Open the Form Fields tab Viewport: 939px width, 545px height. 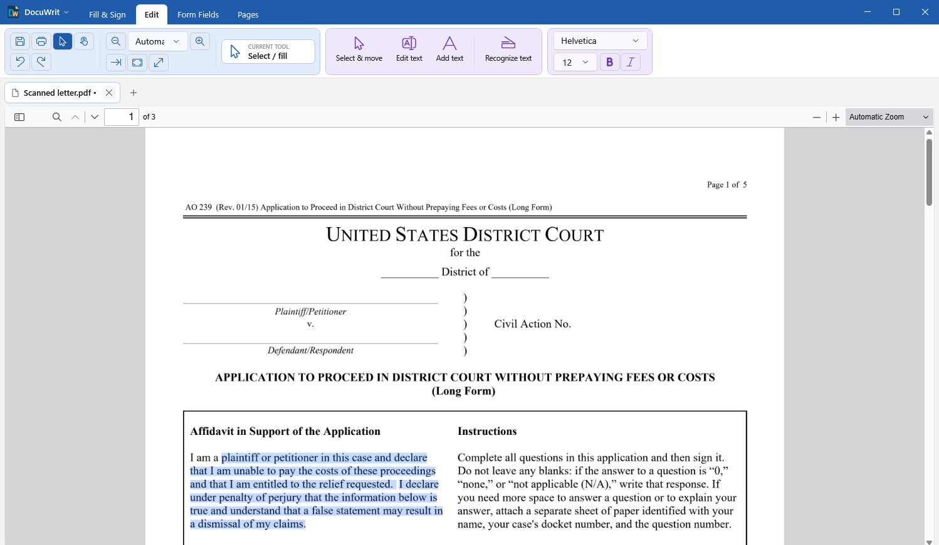point(198,14)
